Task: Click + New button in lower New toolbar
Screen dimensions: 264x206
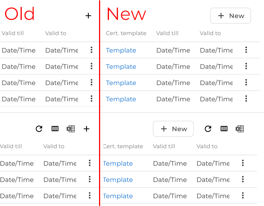Action: (x=173, y=129)
